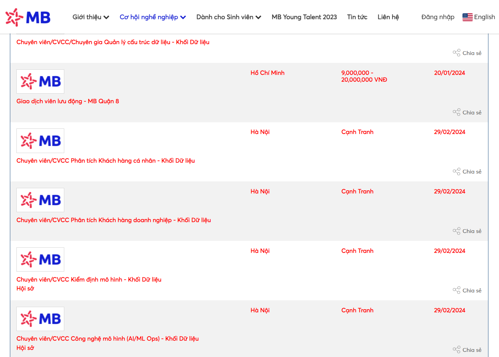This screenshot has width=499, height=357.
Task: Share the Phân tích Khách hàng cá nhân job
Action: (467, 171)
